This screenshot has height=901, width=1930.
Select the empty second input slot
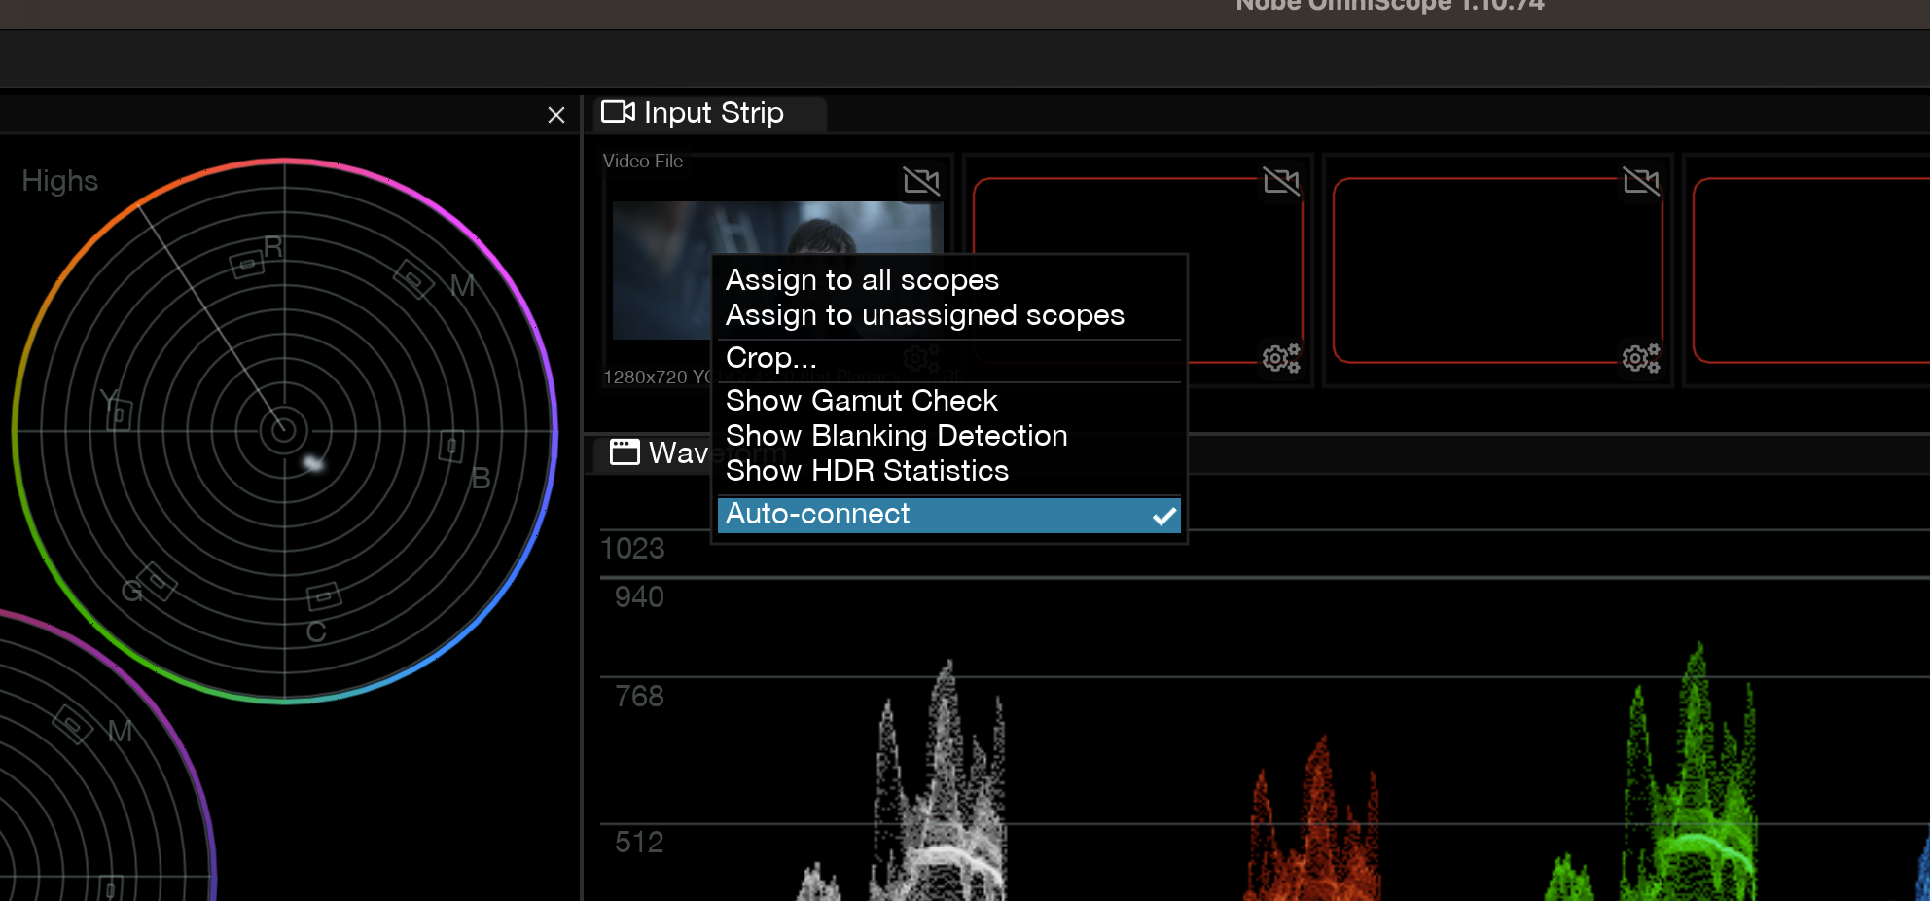[1138, 270]
